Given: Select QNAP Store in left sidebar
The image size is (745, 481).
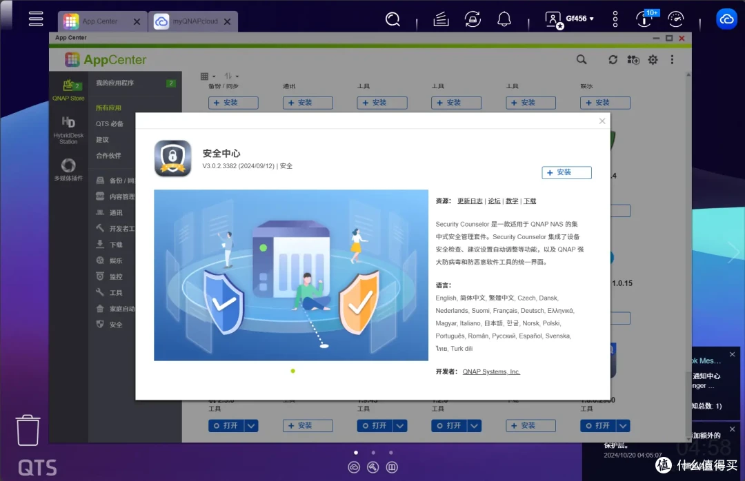Looking at the screenshot, I should pyautogui.click(x=68, y=90).
